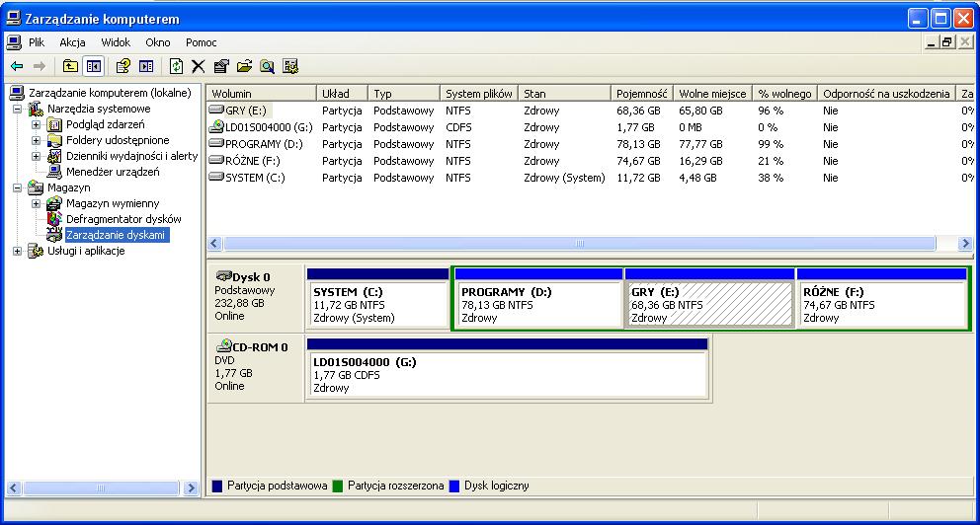Go back with the toolbar's left arrow
The height and width of the screenshot is (525, 980).
17,66
